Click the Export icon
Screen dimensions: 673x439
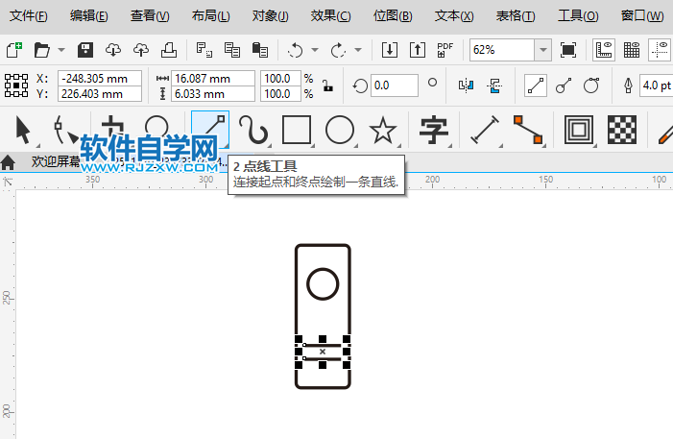(418, 50)
